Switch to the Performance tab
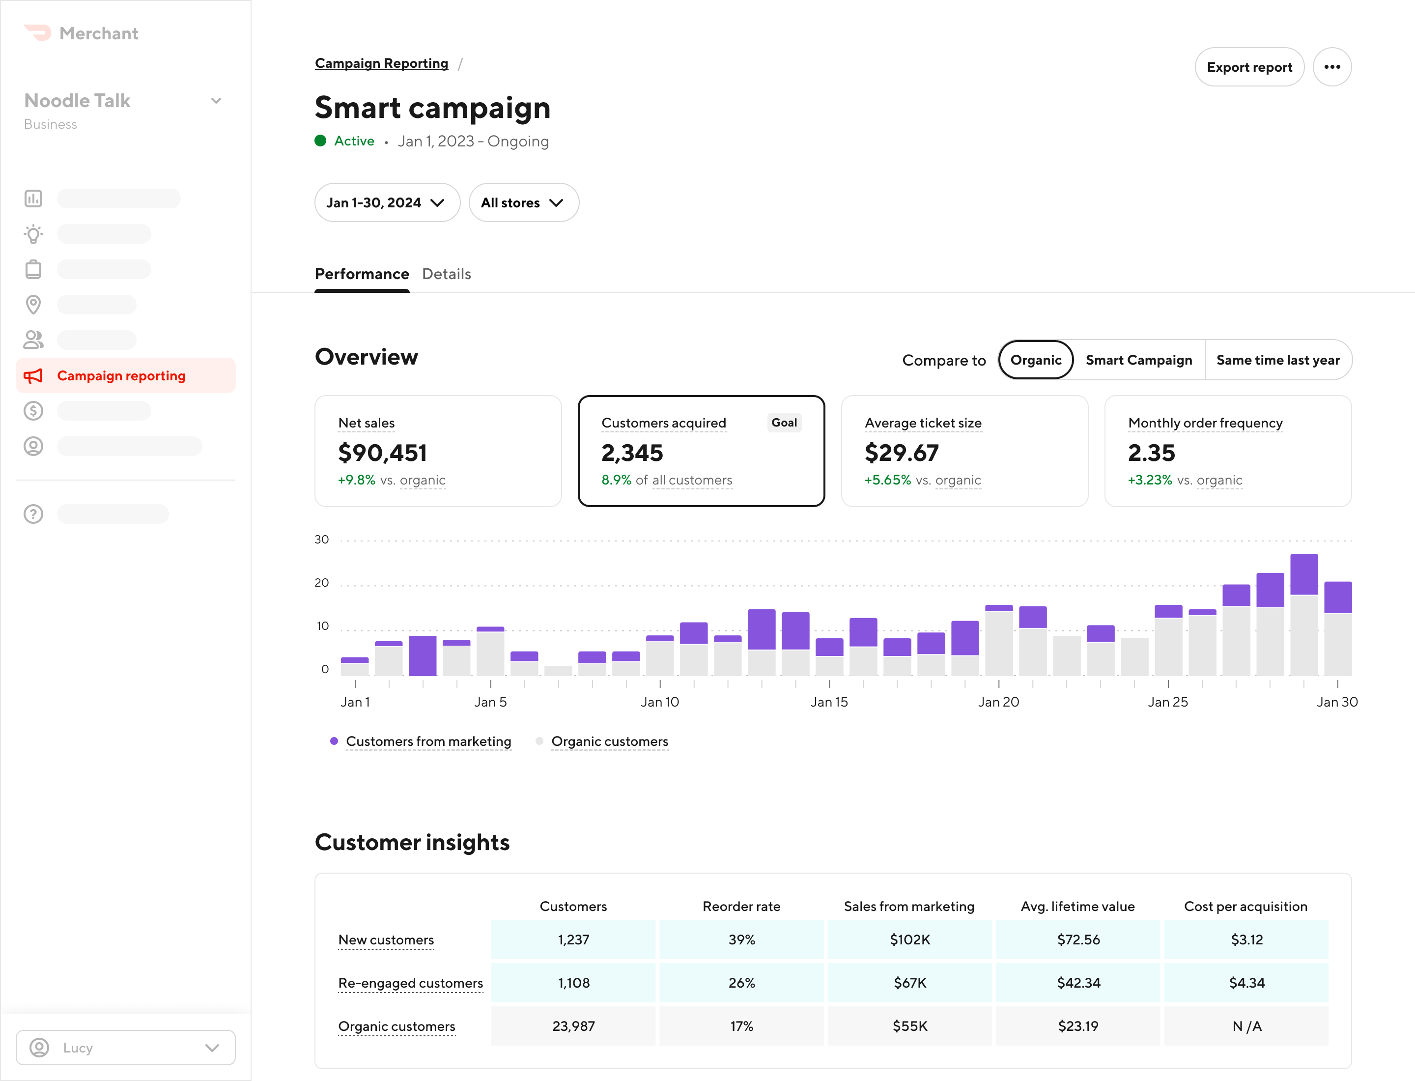 click(x=362, y=274)
